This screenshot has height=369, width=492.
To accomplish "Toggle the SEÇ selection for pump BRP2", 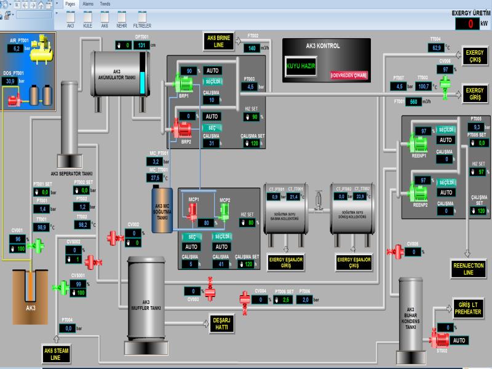I will pyautogui.click(x=212, y=128).
